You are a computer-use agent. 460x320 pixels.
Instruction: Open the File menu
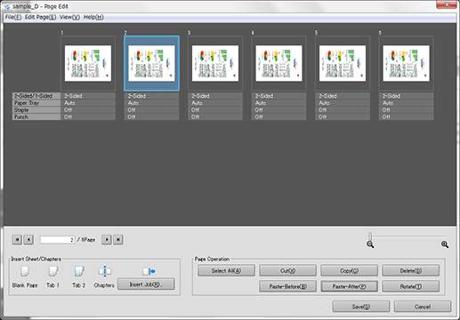[x=13, y=17]
